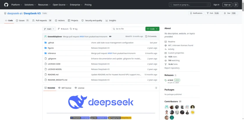Screen dimensions: 244x120
Task: Click the Search or jump to field
Action: coord(190,5)
